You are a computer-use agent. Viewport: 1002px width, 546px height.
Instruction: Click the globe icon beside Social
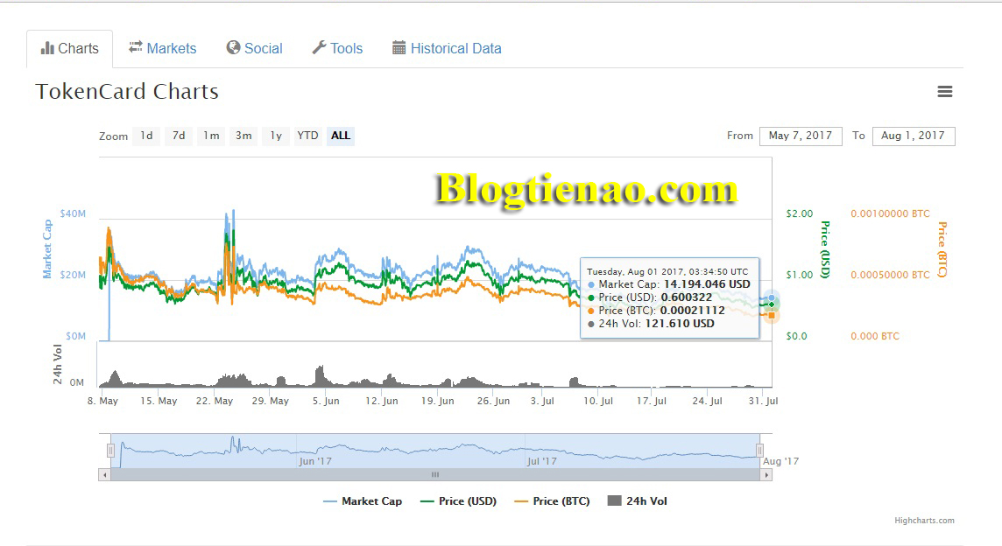pyautogui.click(x=233, y=48)
